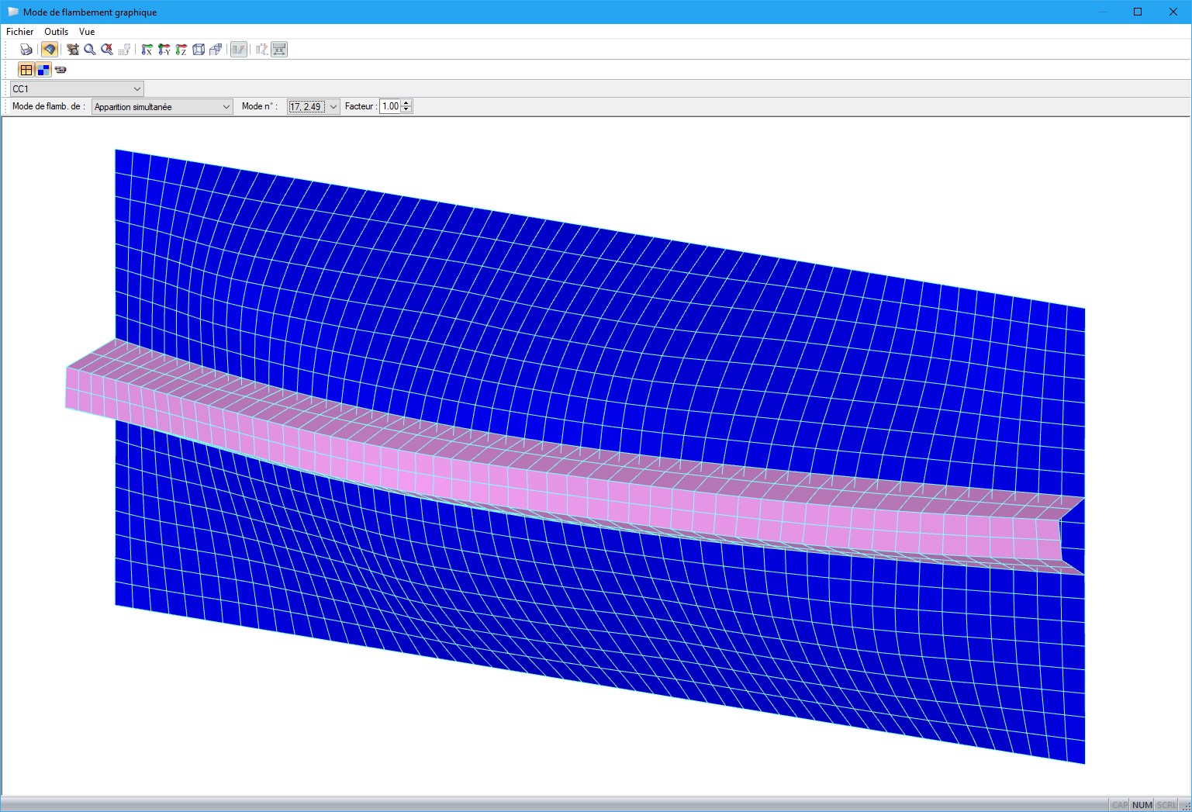
Task: Set view in X direction
Action: pyautogui.click(x=147, y=50)
